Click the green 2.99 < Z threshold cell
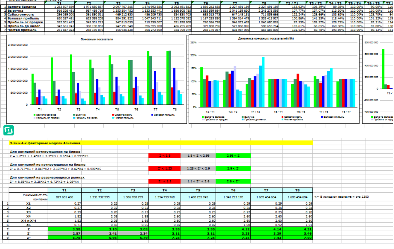394x249 pixels. tap(233, 156)
